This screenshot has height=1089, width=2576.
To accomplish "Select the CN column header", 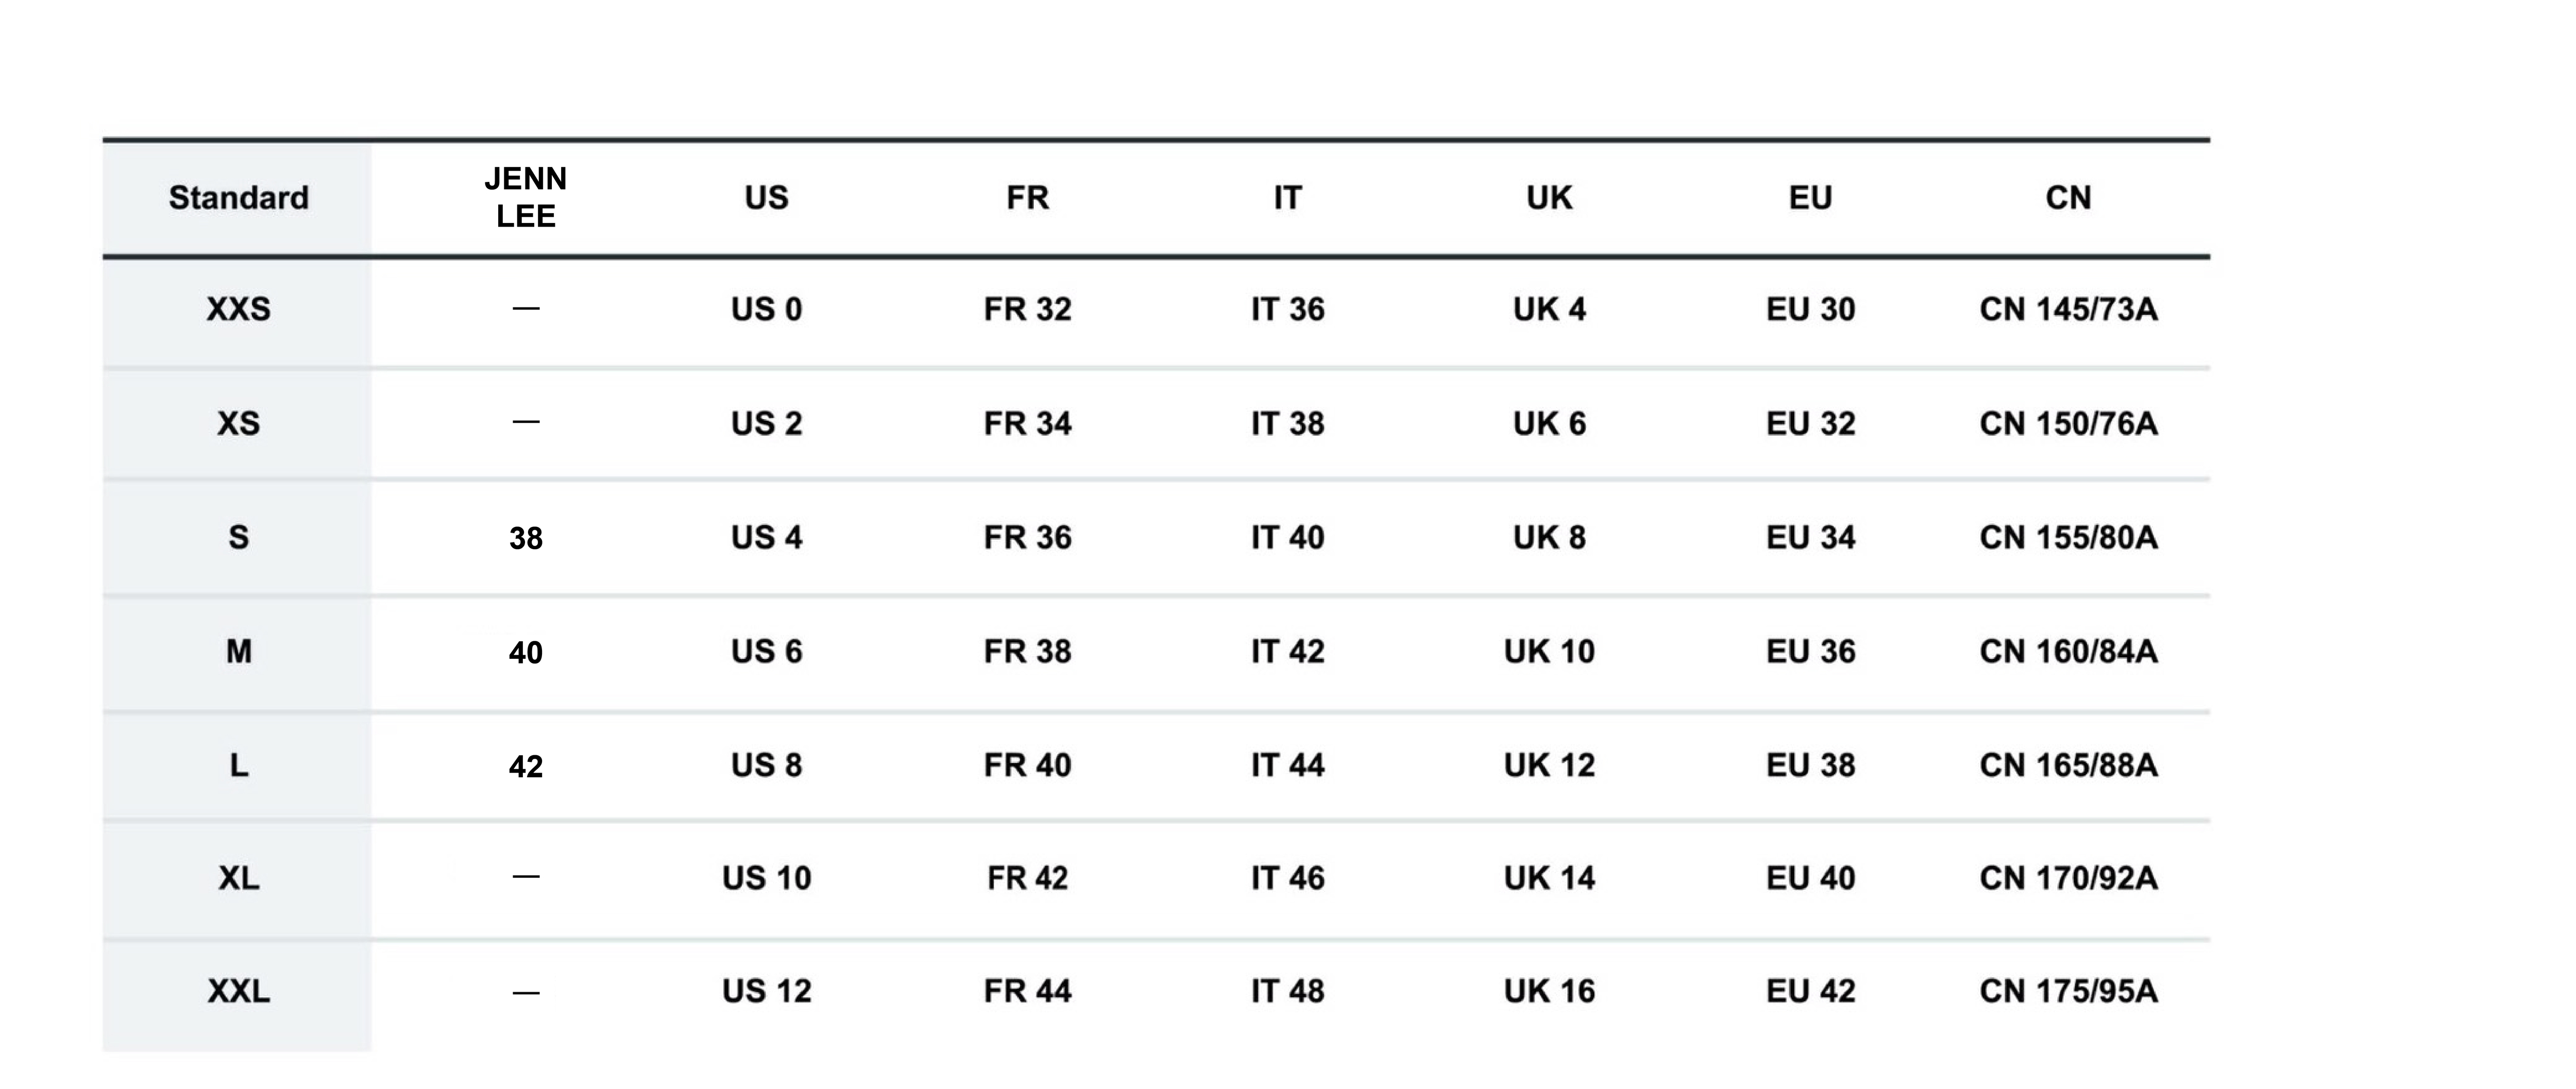I will click(2068, 198).
